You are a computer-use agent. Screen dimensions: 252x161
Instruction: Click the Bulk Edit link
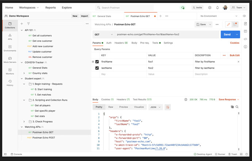[234, 55]
